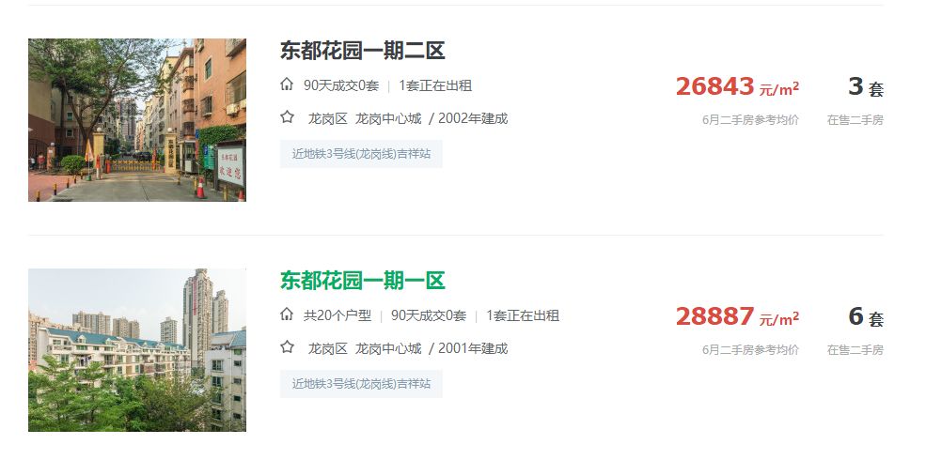Click 龙岗区 in the 2001年建成 listing
The image size is (926, 460).
[x=328, y=348]
